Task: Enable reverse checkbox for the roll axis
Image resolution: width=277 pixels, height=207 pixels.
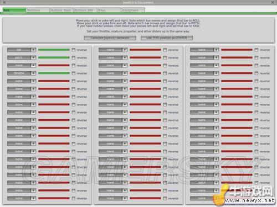Action: [x=74, y=50]
